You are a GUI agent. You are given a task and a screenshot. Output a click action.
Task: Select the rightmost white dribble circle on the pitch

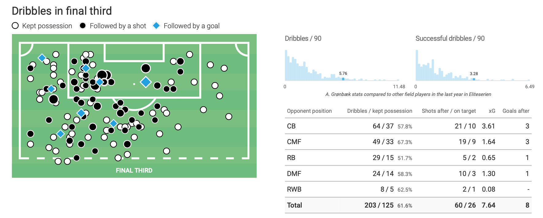click(229, 117)
